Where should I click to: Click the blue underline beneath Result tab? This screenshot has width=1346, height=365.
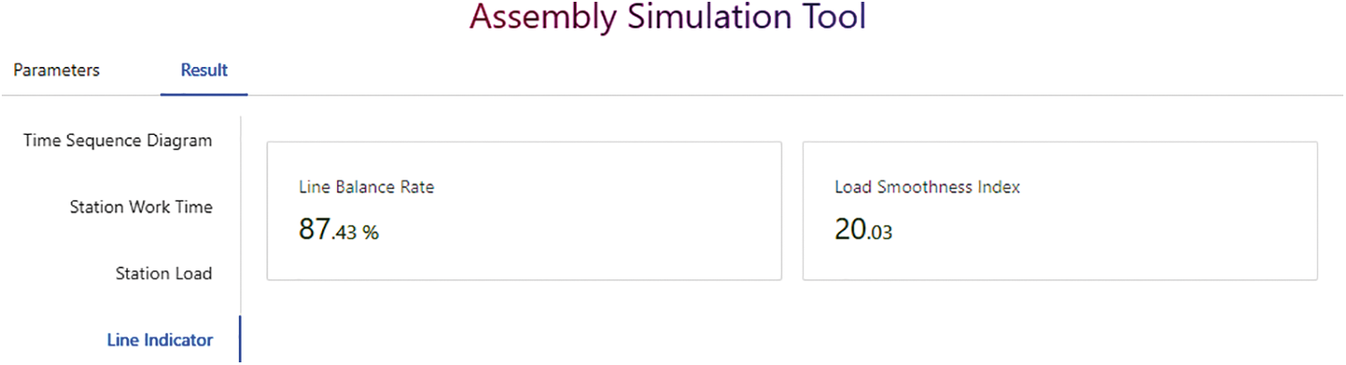[x=204, y=94]
